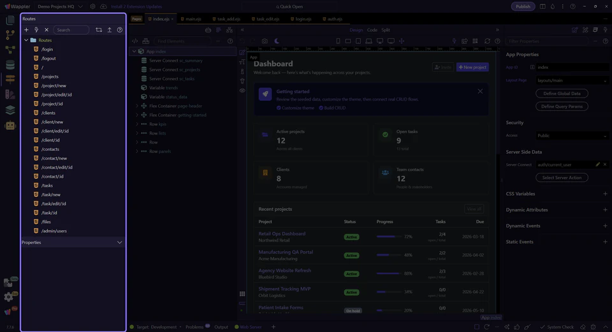This screenshot has height=332, width=612.
Task: Expand the Row kpis node
Action: pyautogui.click(x=137, y=124)
